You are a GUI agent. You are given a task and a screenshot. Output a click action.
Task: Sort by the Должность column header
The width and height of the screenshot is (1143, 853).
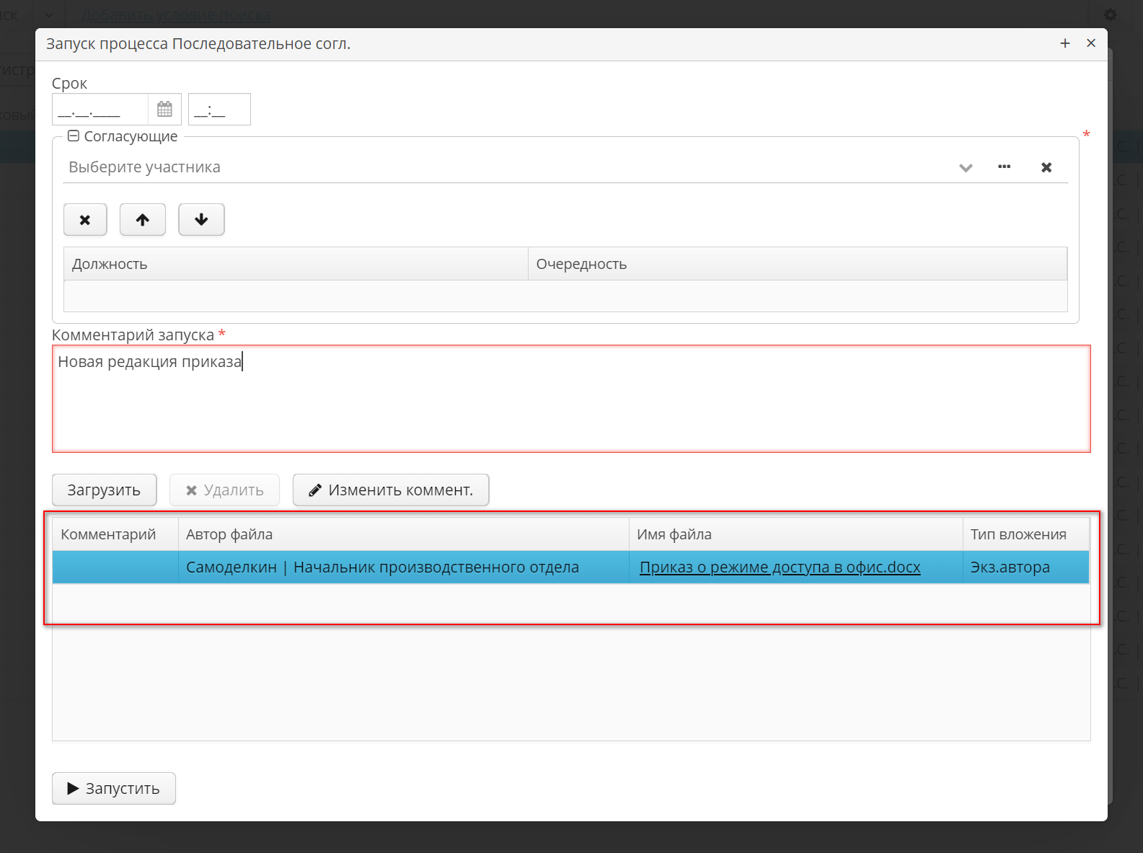point(296,264)
